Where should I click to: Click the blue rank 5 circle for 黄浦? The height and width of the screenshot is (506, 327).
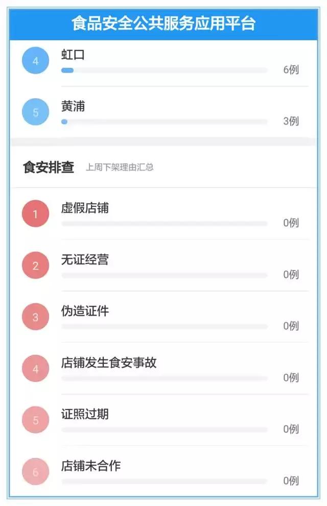(35, 112)
